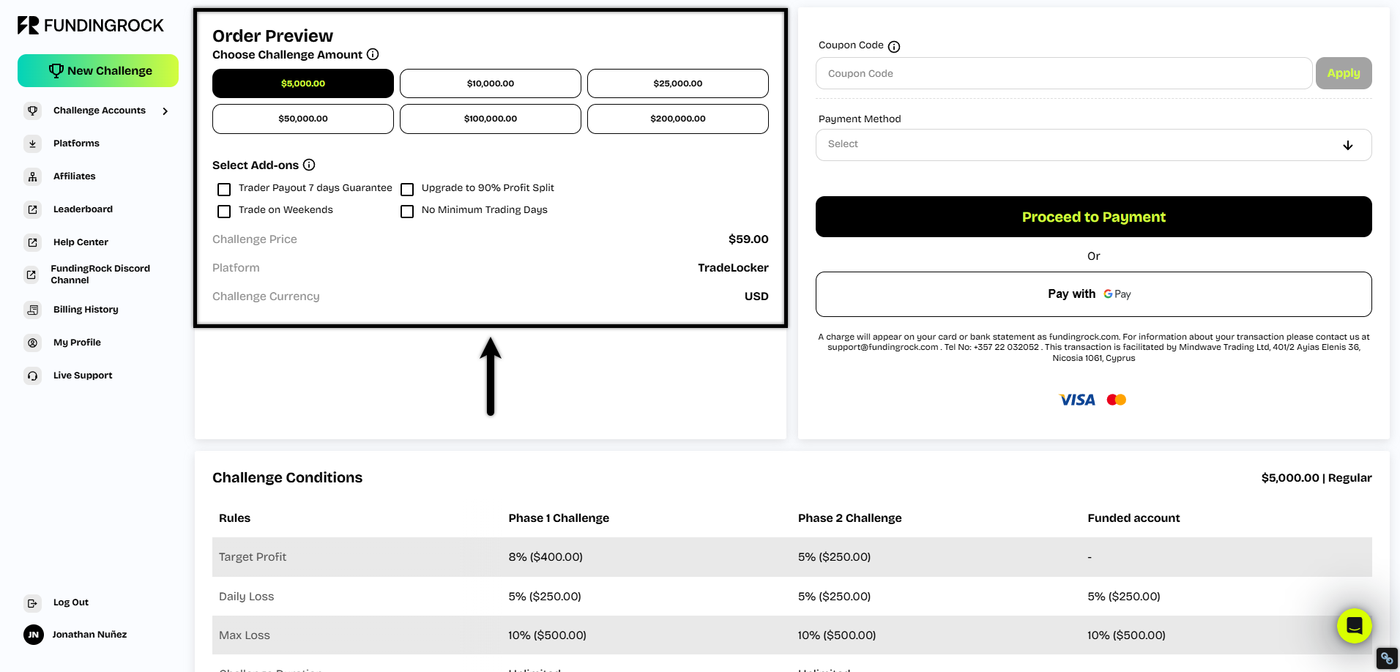Click the Affiliates icon in sidebar

32,177
